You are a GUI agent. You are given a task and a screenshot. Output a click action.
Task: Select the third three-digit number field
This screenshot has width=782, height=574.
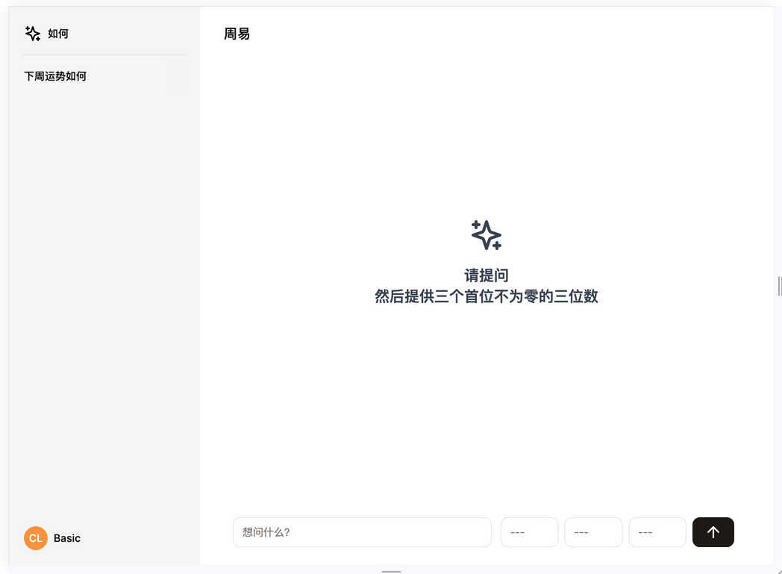point(657,532)
